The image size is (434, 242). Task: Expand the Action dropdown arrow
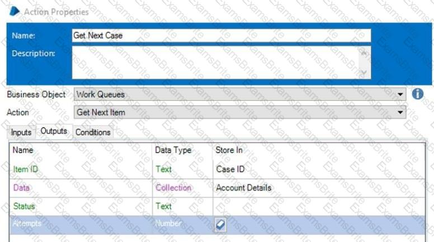(x=400, y=113)
